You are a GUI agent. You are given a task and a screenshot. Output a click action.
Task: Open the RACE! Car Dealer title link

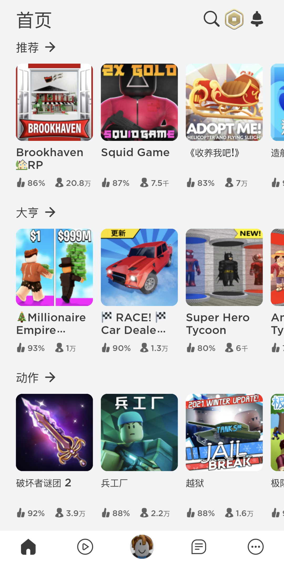(134, 324)
